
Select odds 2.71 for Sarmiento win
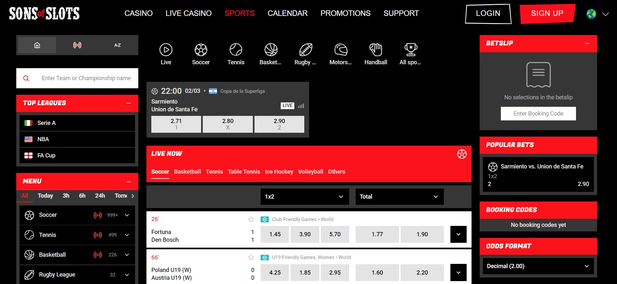pos(176,124)
